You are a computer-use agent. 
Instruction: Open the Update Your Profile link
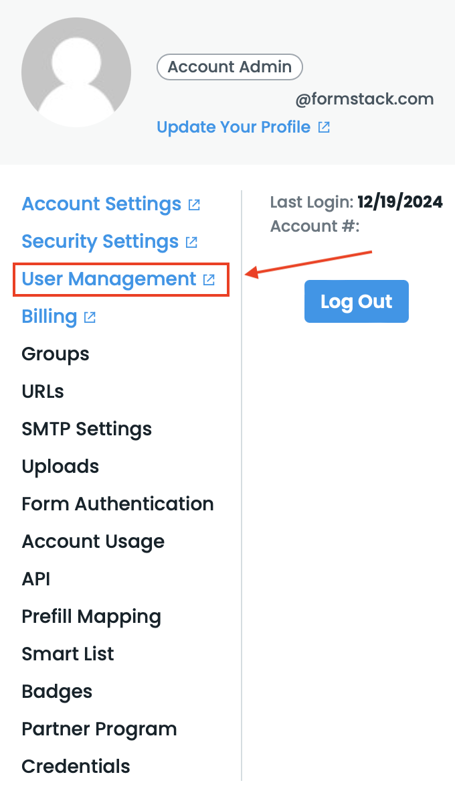tap(232, 127)
